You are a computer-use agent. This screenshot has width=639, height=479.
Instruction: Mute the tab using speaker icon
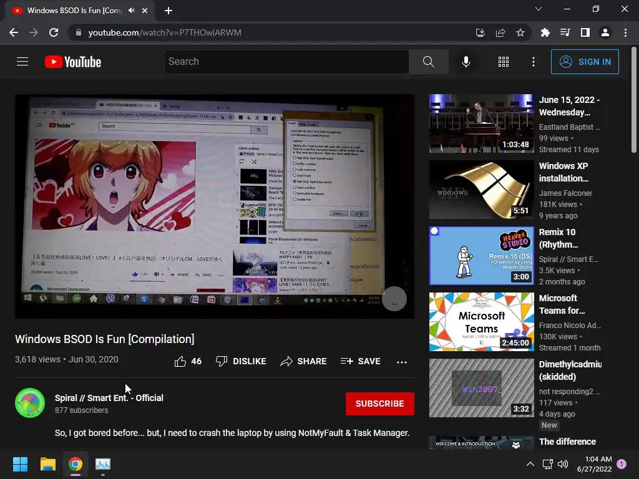pos(131,11)
